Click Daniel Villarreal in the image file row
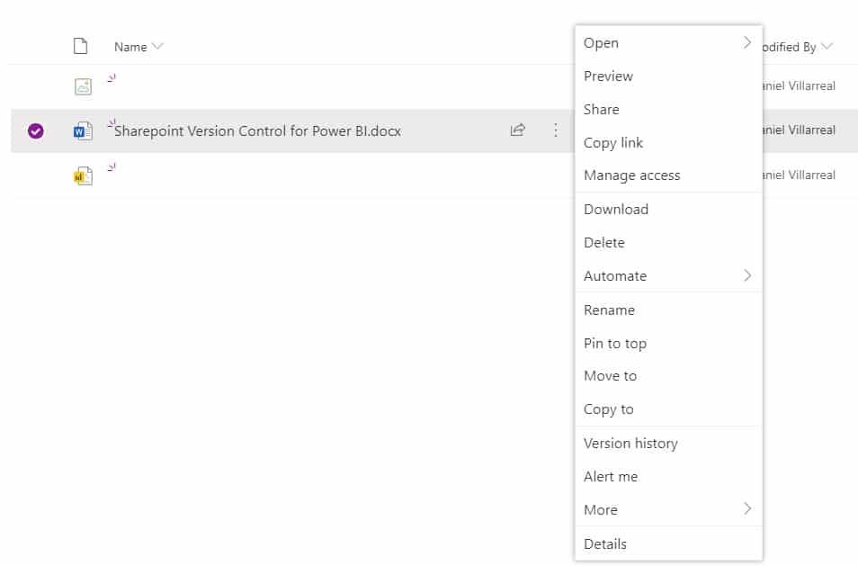Viewport: 858px width, 566px height. (x=800, y=86)
